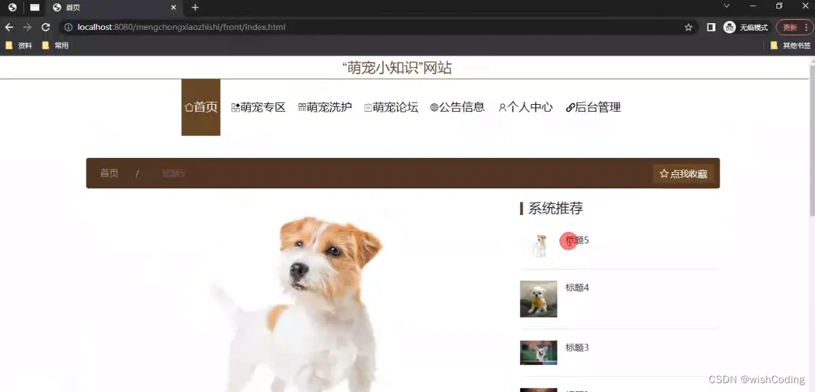Reload the page with the refresh icon

coord(46,27)
